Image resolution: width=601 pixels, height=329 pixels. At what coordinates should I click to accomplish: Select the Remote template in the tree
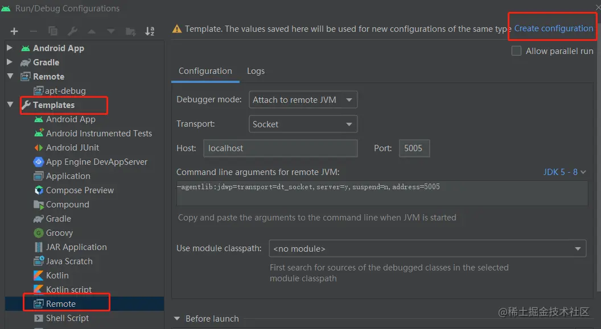[61, 304]
